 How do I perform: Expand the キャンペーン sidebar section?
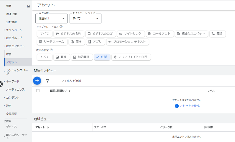14,30
